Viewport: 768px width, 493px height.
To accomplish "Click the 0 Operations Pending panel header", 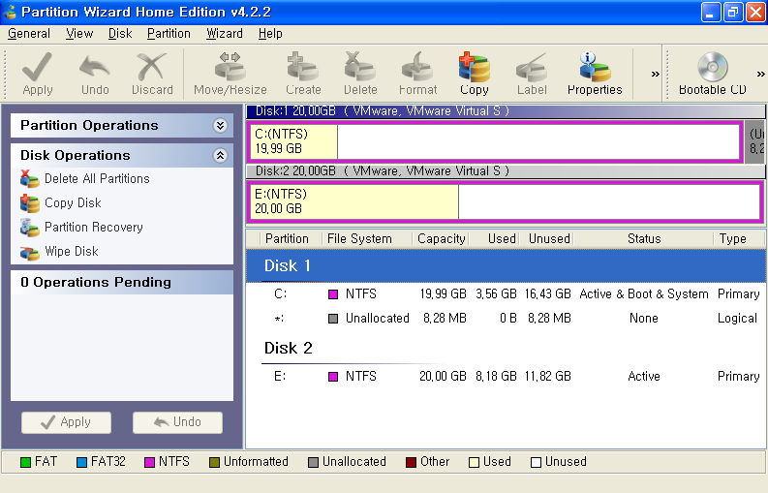I will 121,282.
